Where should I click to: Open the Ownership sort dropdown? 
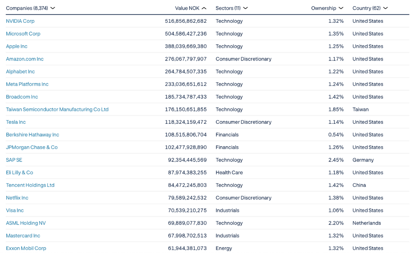[327, 8]
